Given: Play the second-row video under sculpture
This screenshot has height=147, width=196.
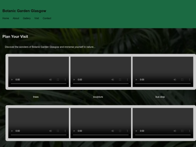Looking at the screenshot, I should coord(74,131).
